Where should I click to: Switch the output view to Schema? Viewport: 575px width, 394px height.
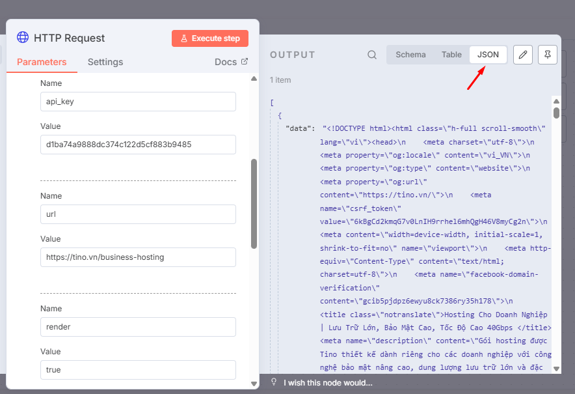tap(410, 55)
